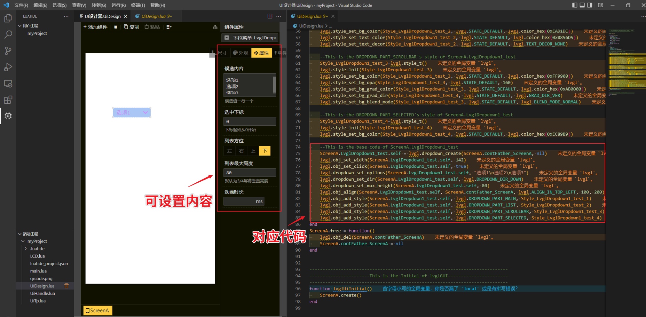The image size is (646, 317).
Task: Click the 添加组件 button
Action: [95, 27]
